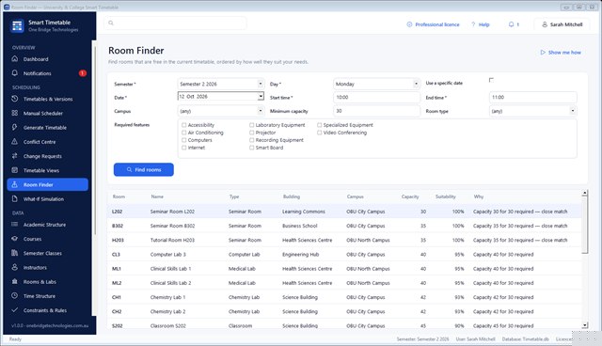Click the Conflict Centre warning icon
The height and width of the screenshot is (346, 602).
15,142
